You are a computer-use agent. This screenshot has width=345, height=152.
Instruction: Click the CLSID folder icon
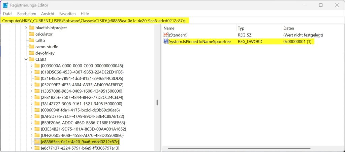click(32, 59)
